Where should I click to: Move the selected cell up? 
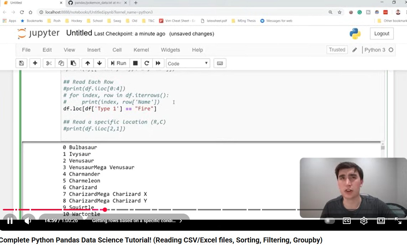click(x=87, y=63)
